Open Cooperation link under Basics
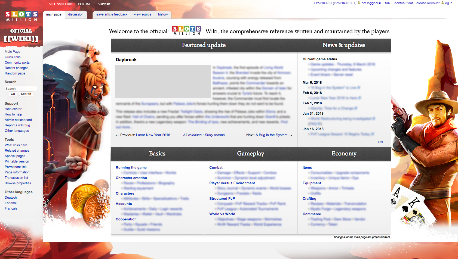The height and width of the screenshot is (259, 458). (126, 219)
